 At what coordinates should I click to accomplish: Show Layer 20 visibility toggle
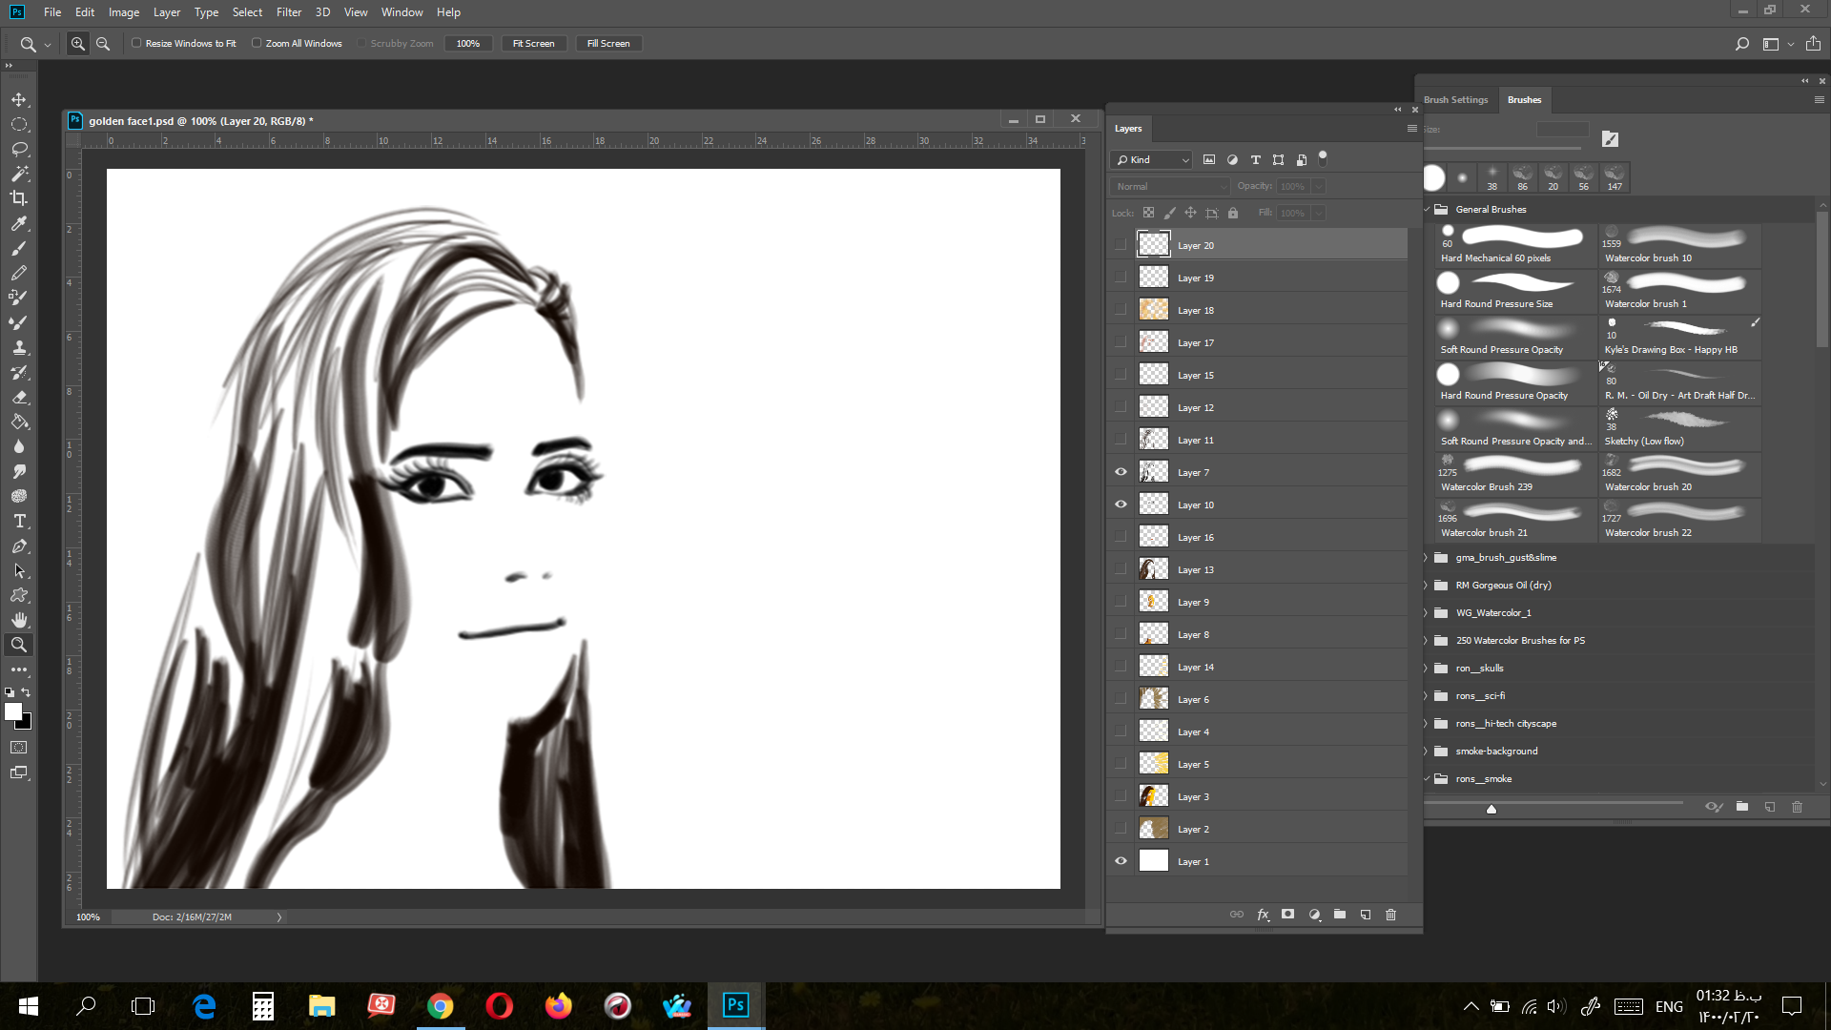[1121, 245]
